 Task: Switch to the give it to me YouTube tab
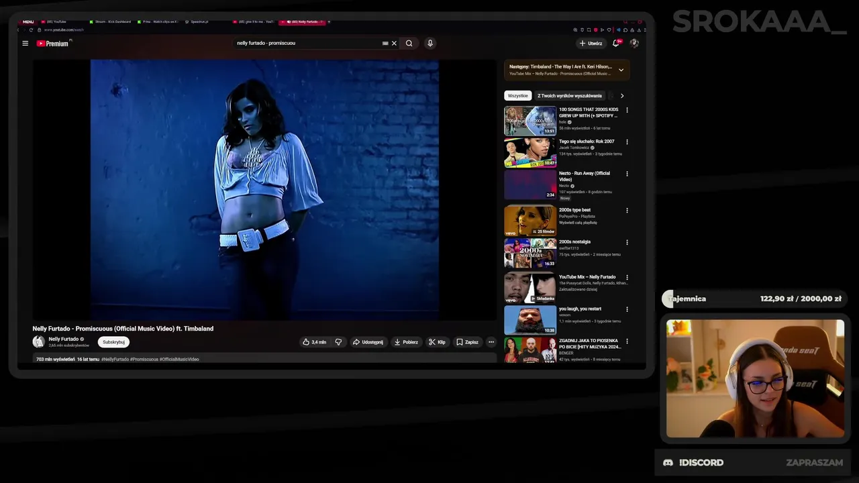coord(253,21)
